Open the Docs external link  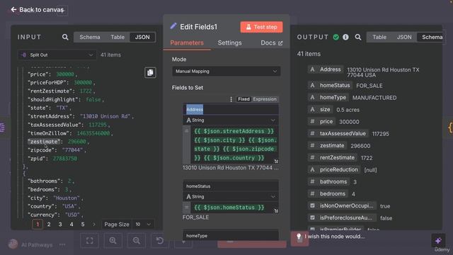tap(272, 42)
